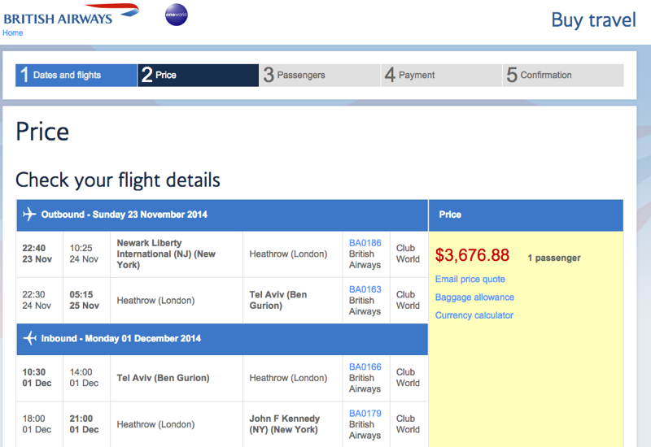This screenshot has width=651, height=447.
Task: Open Baggage allowance link
Action: pyautogui.click(x=474, y=297)
